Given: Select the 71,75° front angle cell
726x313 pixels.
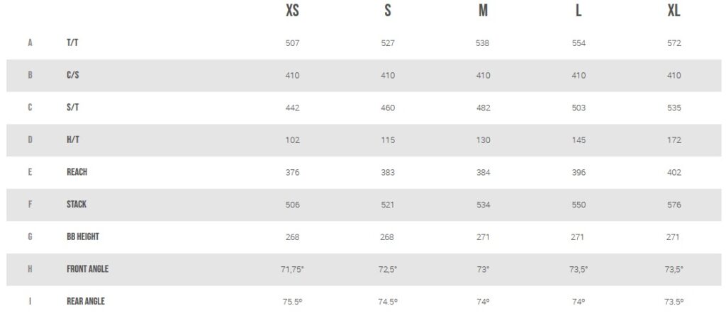Looking at the screenshot, I should (292, 269).
